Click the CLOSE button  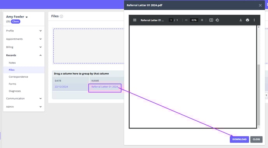point(256,139)
